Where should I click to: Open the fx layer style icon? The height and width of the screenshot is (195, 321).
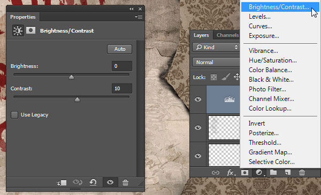[x=231, y=173]
